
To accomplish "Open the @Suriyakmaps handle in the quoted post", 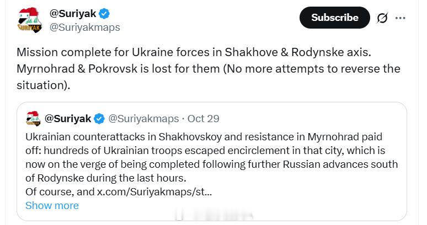I will 143,119.
